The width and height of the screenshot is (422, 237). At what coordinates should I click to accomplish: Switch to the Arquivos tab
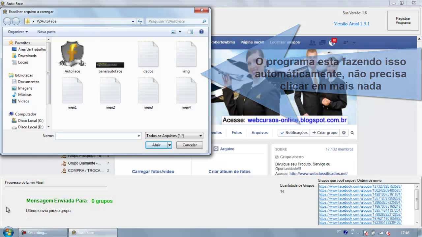pyautogui.click(x=259, y=133)
